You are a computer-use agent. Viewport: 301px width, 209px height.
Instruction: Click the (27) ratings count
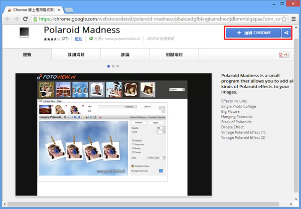65,39
